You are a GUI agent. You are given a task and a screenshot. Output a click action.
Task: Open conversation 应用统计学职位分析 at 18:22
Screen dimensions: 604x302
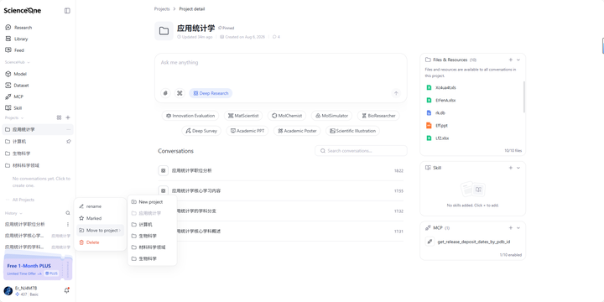pyautogui.click(x=281, y=170)
